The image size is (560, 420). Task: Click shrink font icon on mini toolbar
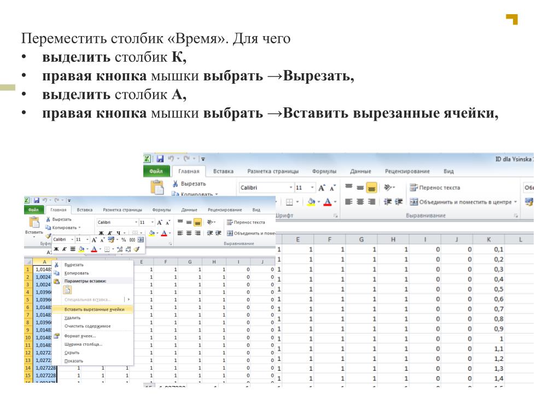(102, 240)
